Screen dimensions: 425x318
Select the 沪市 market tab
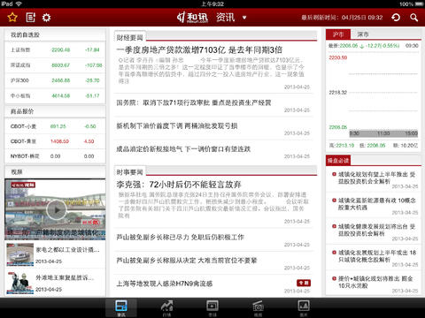tap(338, 34)
